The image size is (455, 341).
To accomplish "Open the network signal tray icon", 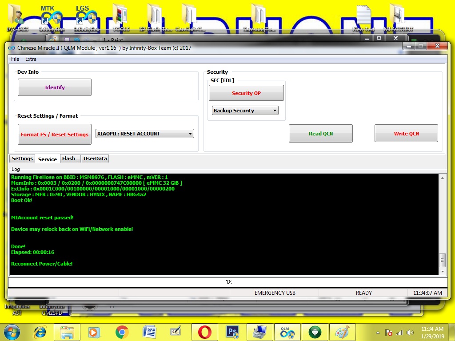I will [x=399, y=333].
